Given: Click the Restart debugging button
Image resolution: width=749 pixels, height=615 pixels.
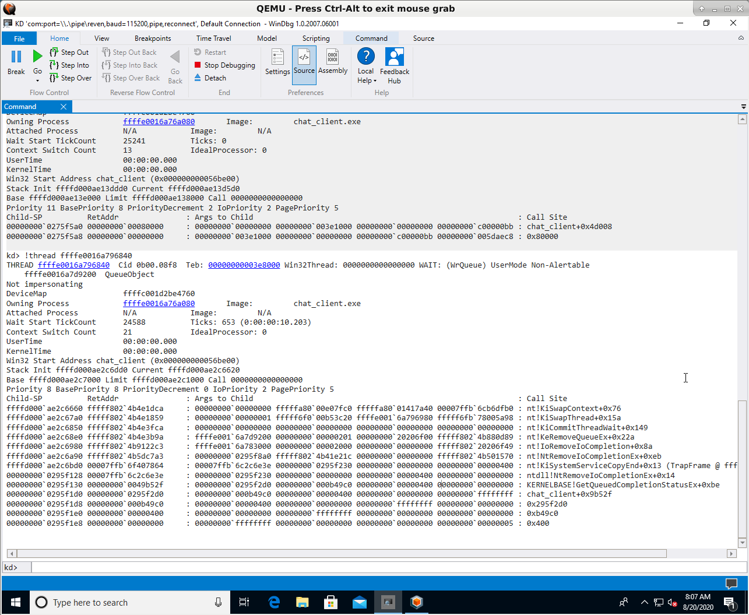Looking at the screenshot, I should click(210, 52).
